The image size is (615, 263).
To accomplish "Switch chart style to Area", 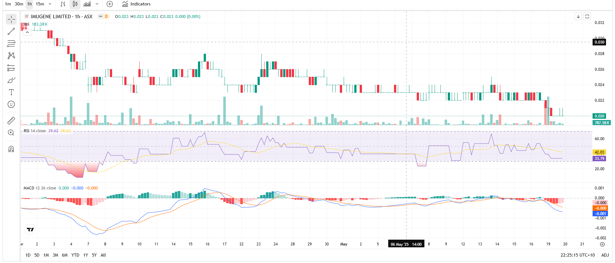I will pos(87,4).
